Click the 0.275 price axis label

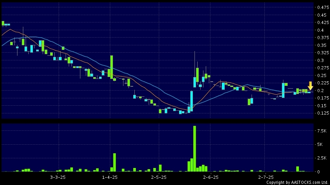323,68
